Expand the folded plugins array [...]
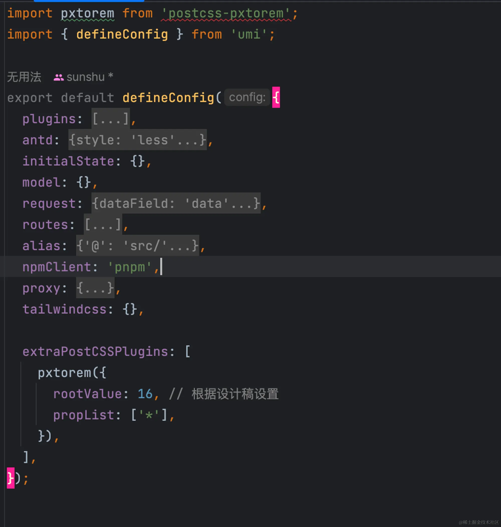 110,118
